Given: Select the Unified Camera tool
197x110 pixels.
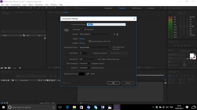Looking at the screenshot, I should point(19,8).
